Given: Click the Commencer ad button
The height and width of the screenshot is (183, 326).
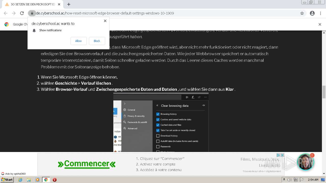Looking at the screenshot, I should pyautogui.click(x=87, y=164).
